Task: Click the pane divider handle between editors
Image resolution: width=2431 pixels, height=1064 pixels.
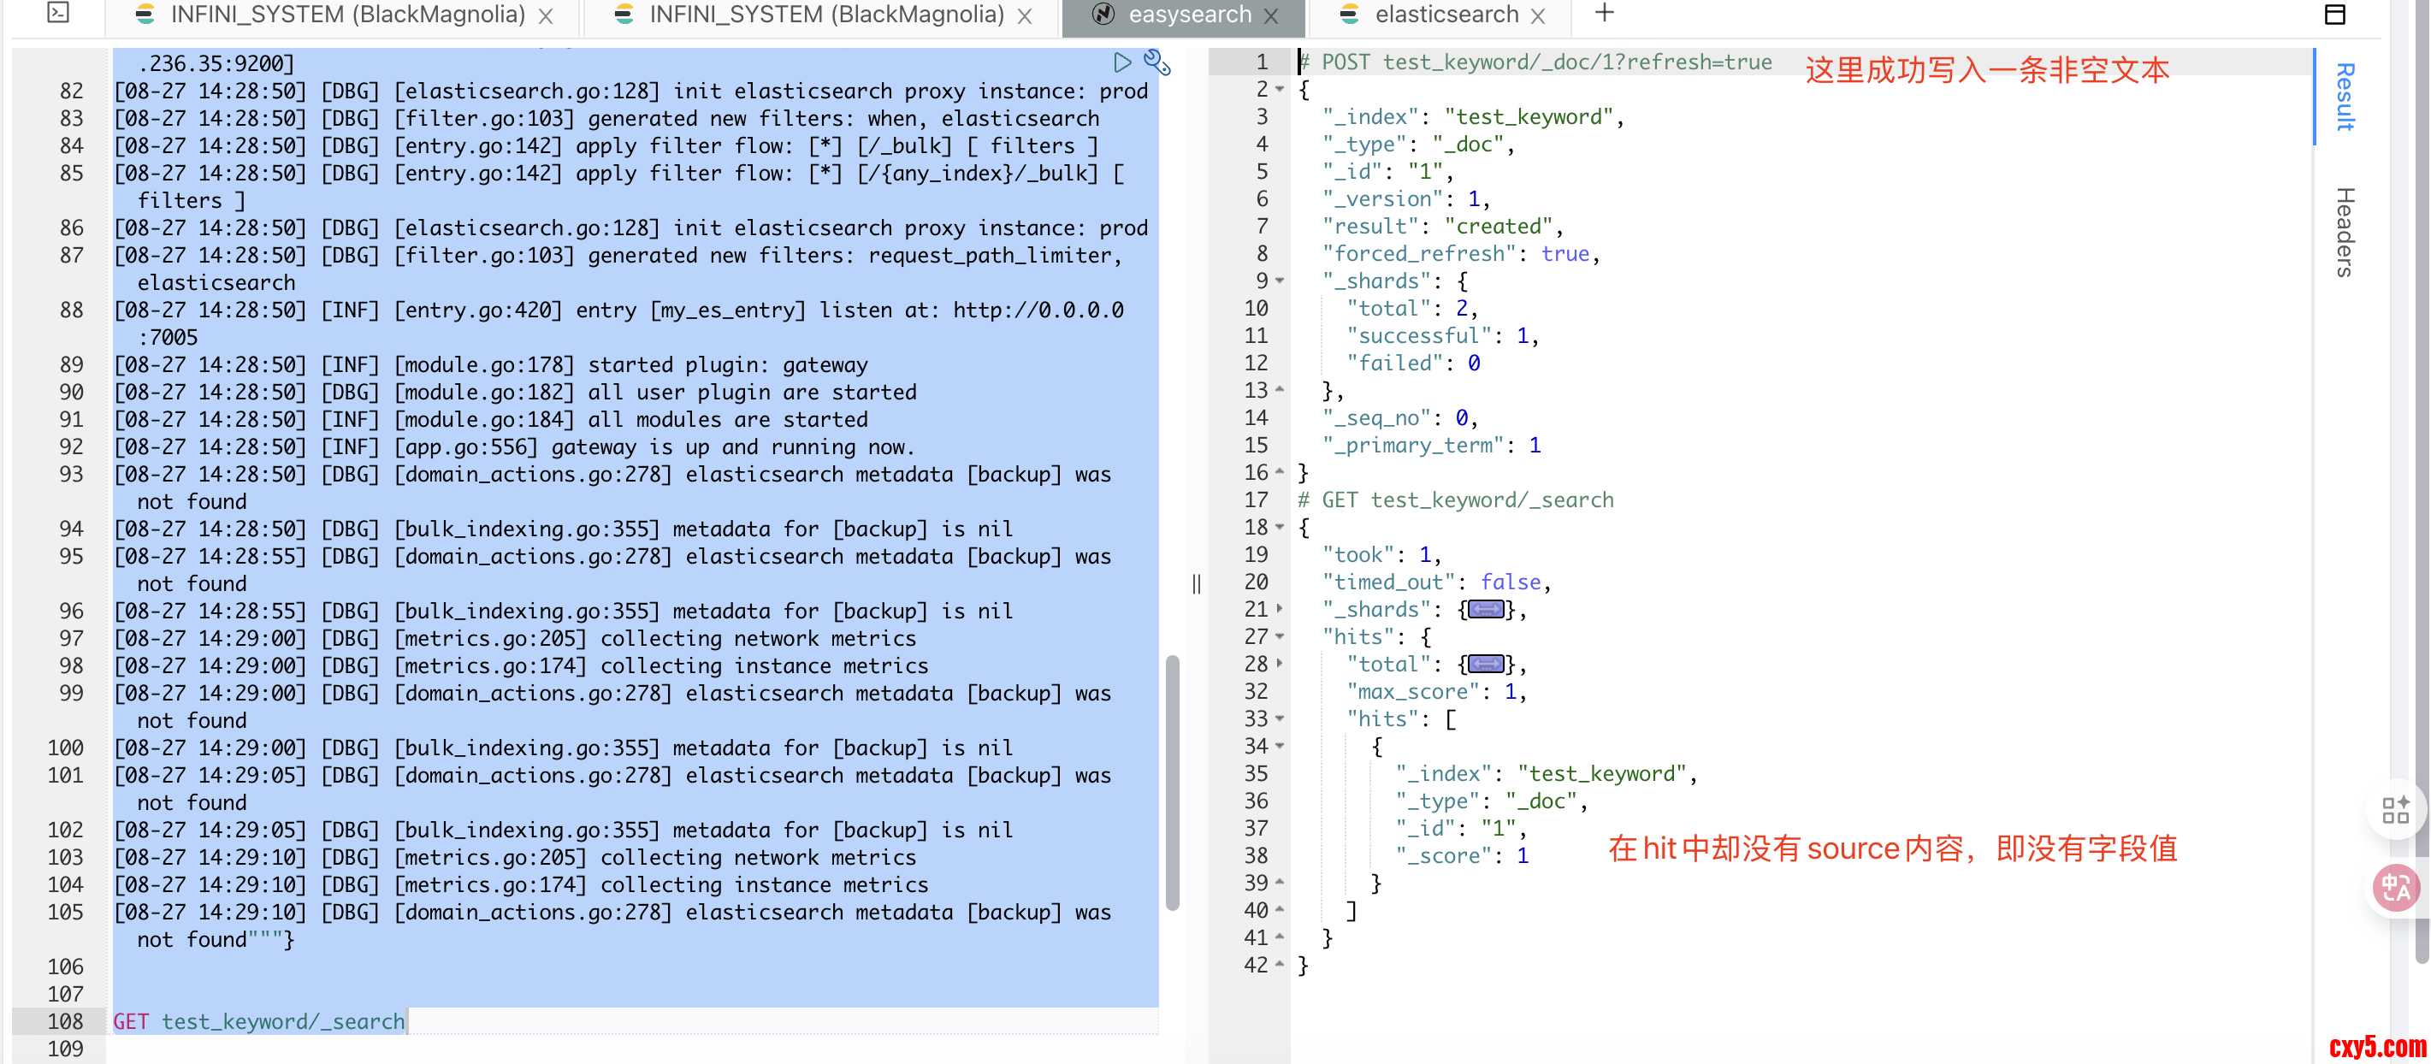Action: pos(1196,584)
